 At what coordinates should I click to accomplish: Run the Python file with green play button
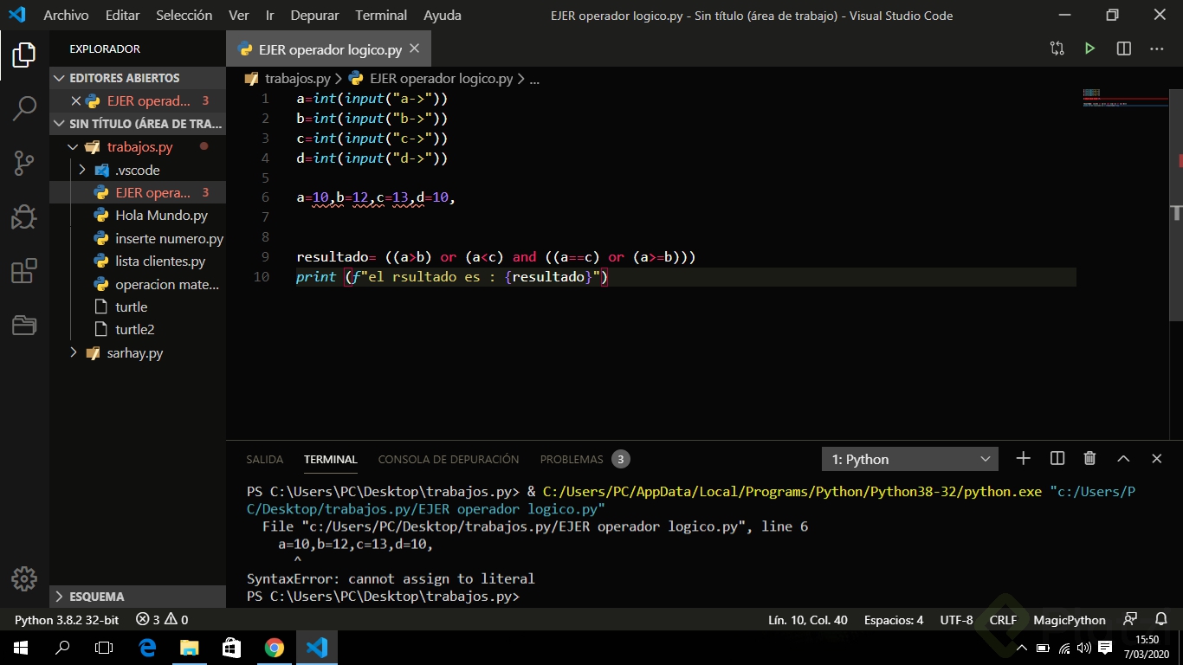point(1089,49)
